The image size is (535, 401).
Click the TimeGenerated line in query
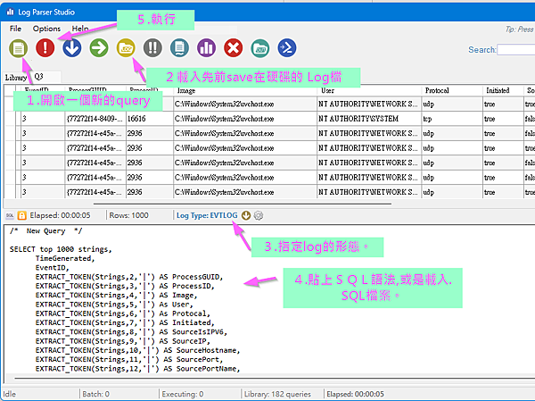pos(65,258)
